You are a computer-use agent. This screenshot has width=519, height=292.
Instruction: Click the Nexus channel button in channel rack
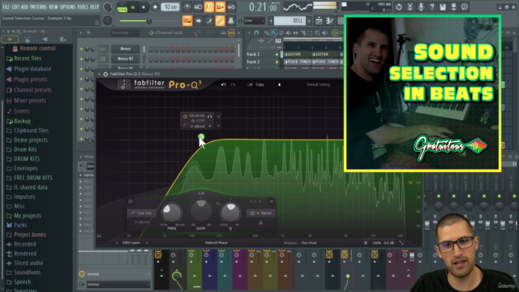tap(126, 49)
